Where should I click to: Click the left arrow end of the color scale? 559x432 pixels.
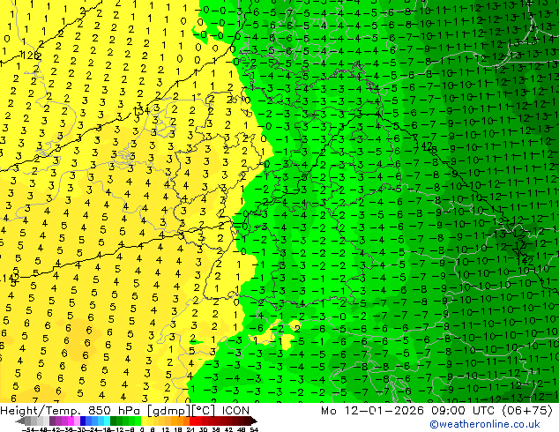pos(19,421)
